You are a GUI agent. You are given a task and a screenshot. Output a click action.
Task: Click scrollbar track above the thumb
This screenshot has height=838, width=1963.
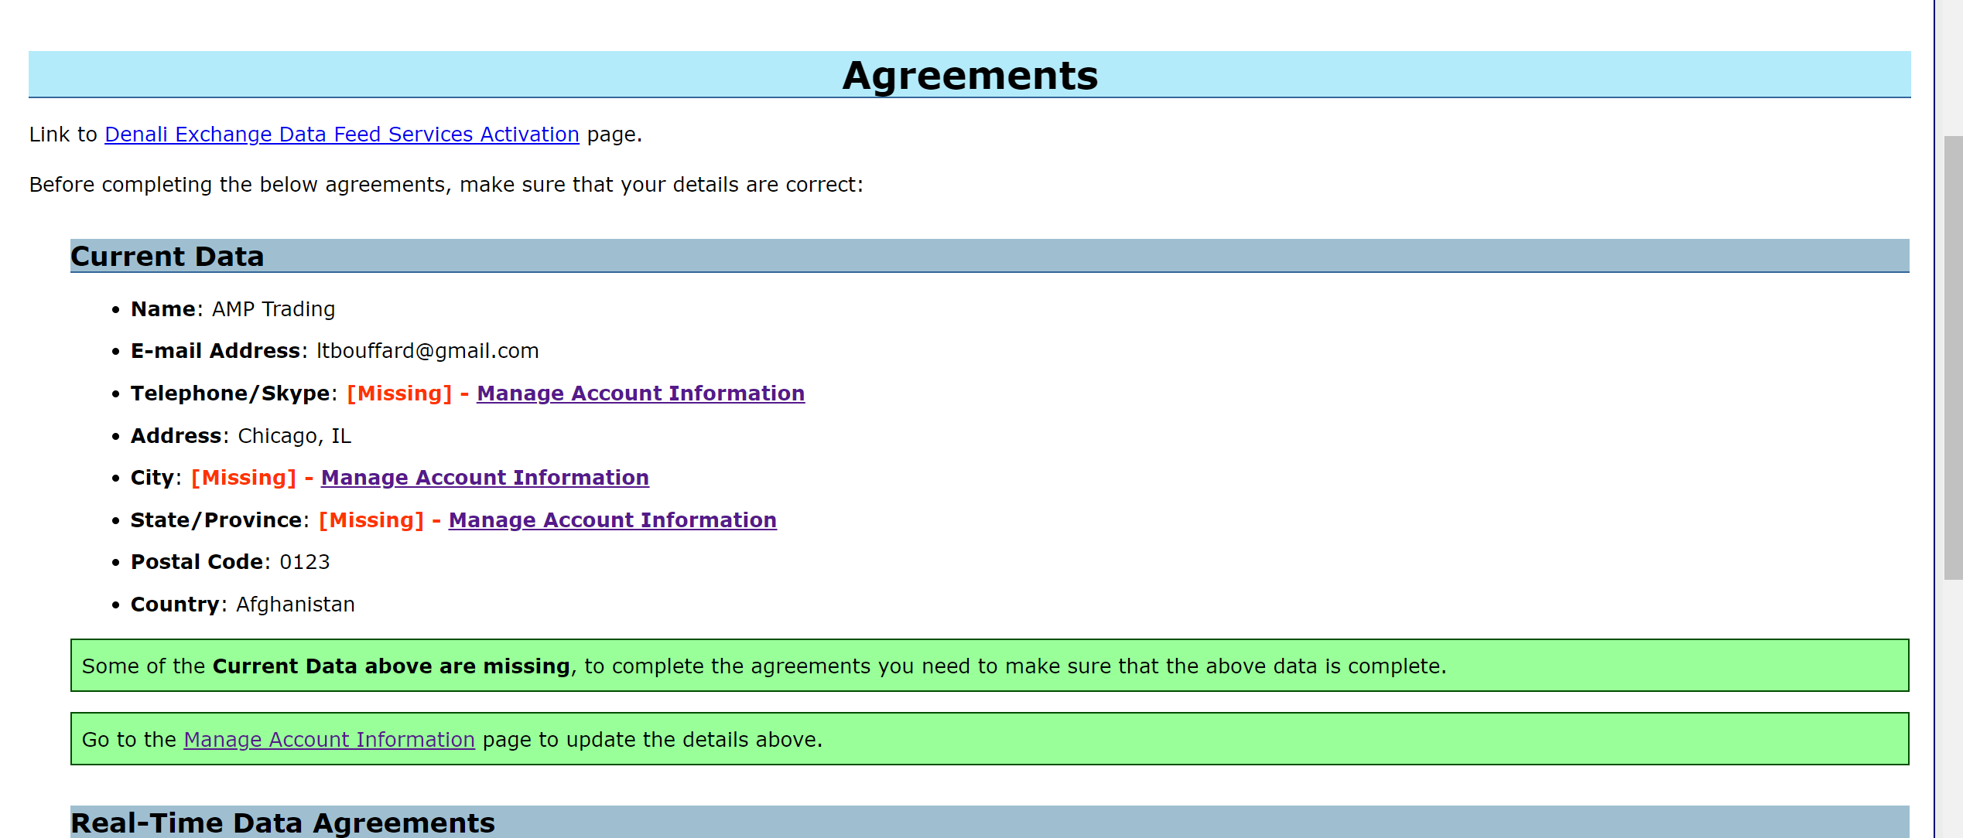(x=1952, y=70)
